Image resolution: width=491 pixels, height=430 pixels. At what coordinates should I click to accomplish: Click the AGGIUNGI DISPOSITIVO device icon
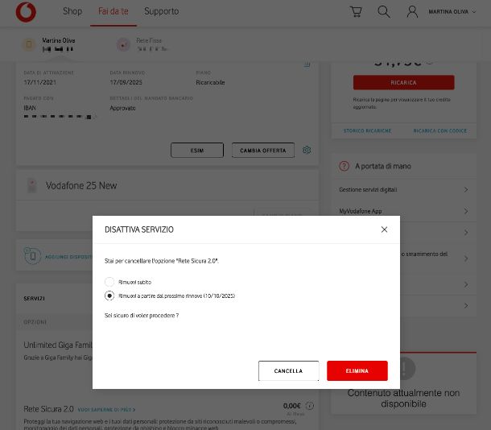32,255
